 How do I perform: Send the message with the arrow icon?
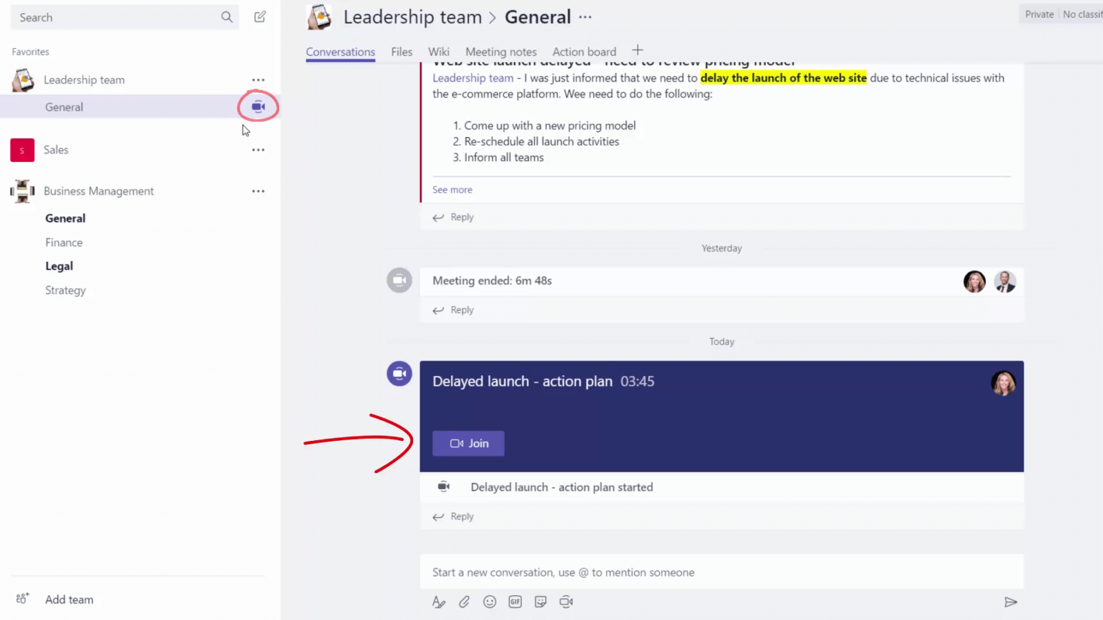(x=1011, y=601)
